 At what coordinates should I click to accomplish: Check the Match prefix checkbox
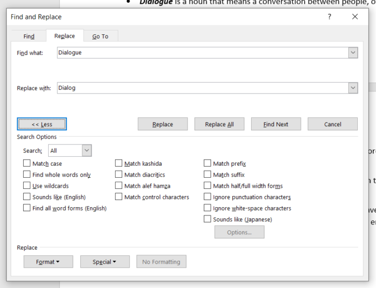208,163
